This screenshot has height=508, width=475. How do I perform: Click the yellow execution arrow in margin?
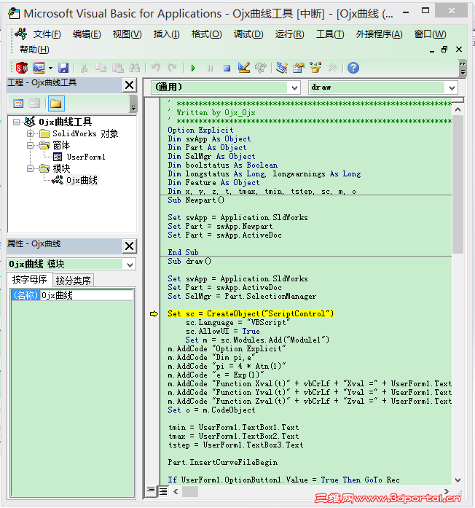click(154, 313)
